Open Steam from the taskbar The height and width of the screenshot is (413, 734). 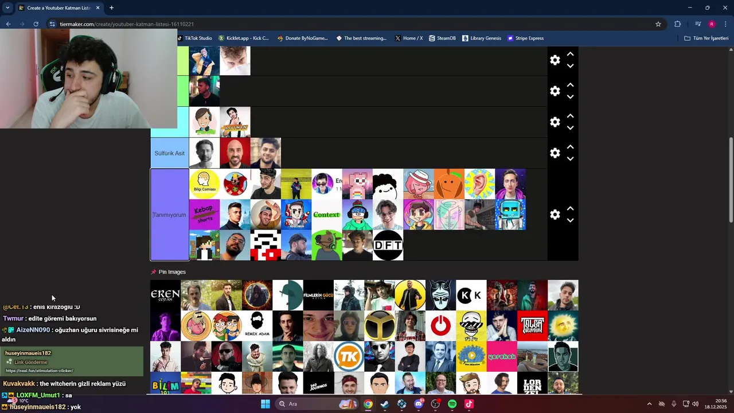[385, 404]
